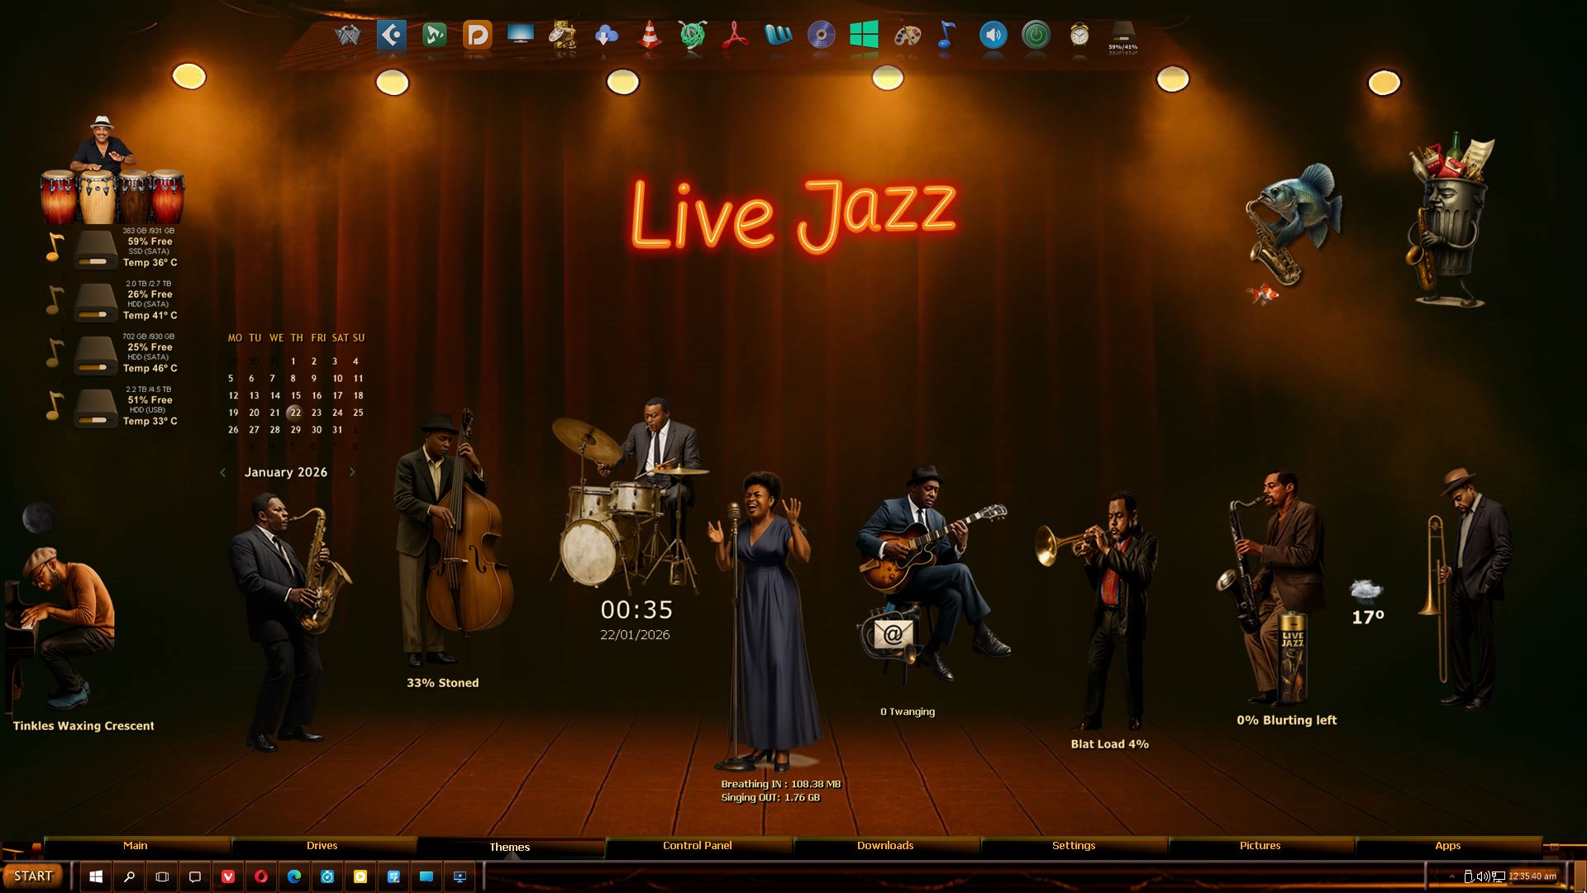
Task: Expand the system tray hidden icons chevron
Action: [1452, 876]
